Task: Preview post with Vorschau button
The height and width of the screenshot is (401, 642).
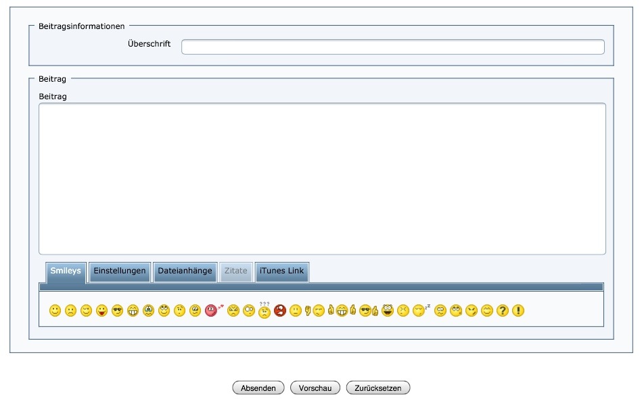Action: pos(315,388)
